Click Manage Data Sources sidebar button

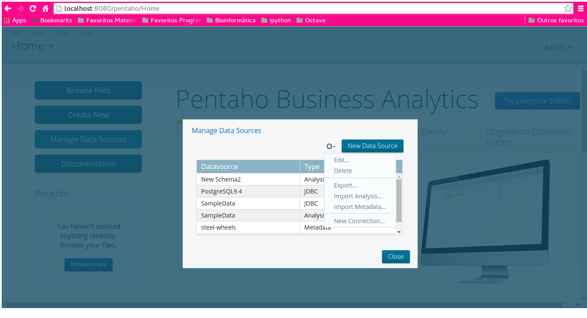[x=88, y=139]
